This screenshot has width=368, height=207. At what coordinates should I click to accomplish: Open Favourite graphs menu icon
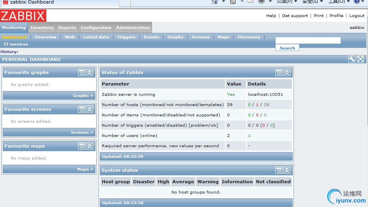pyautogui.click(x=82, y=72)
